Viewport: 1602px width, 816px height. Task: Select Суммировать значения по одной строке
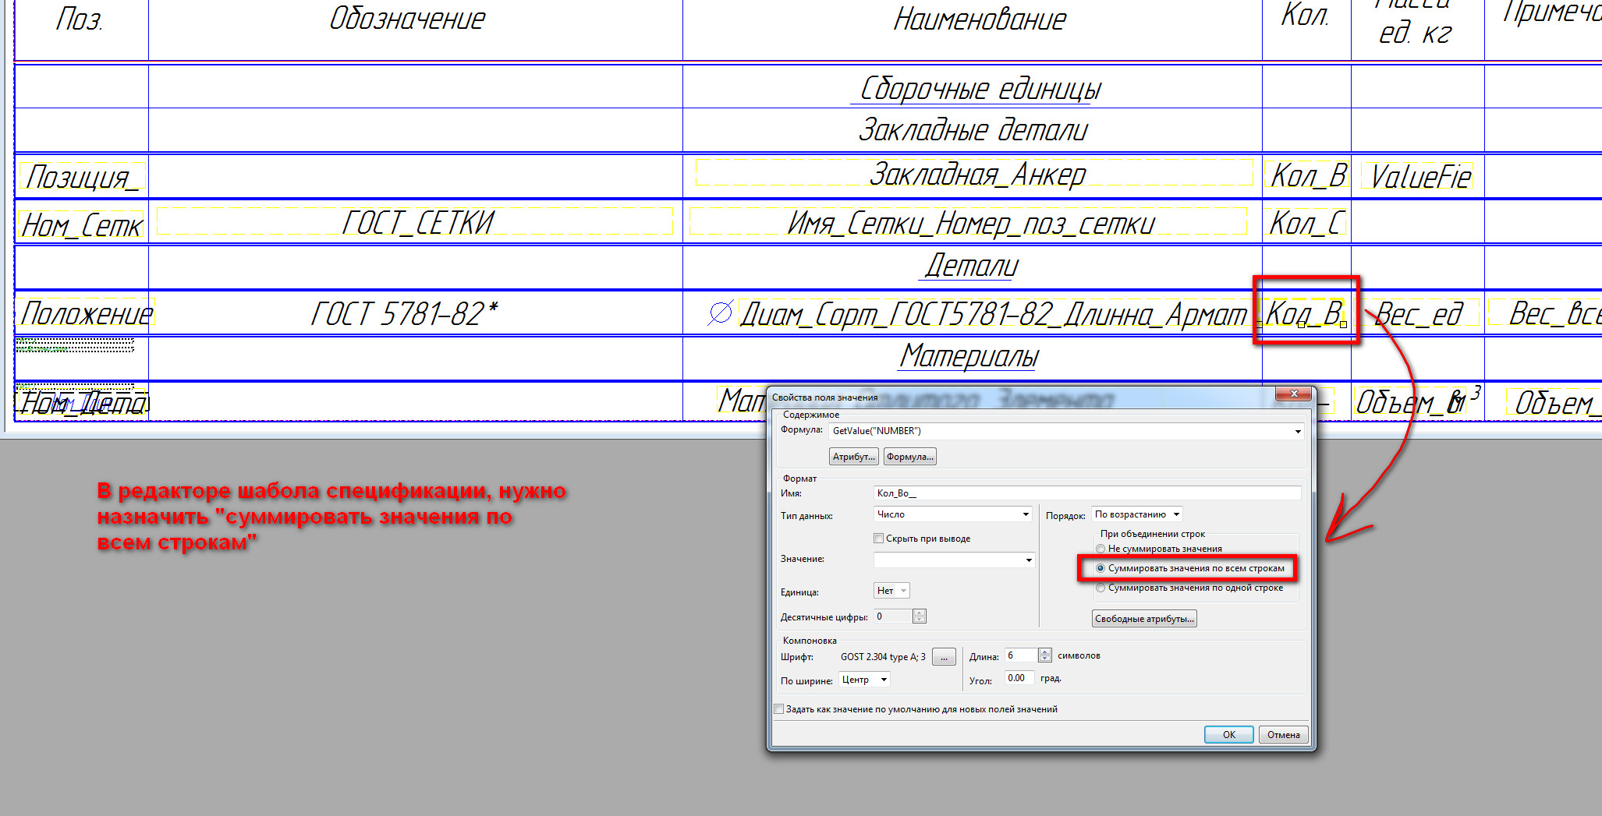tap(1100, 588)
